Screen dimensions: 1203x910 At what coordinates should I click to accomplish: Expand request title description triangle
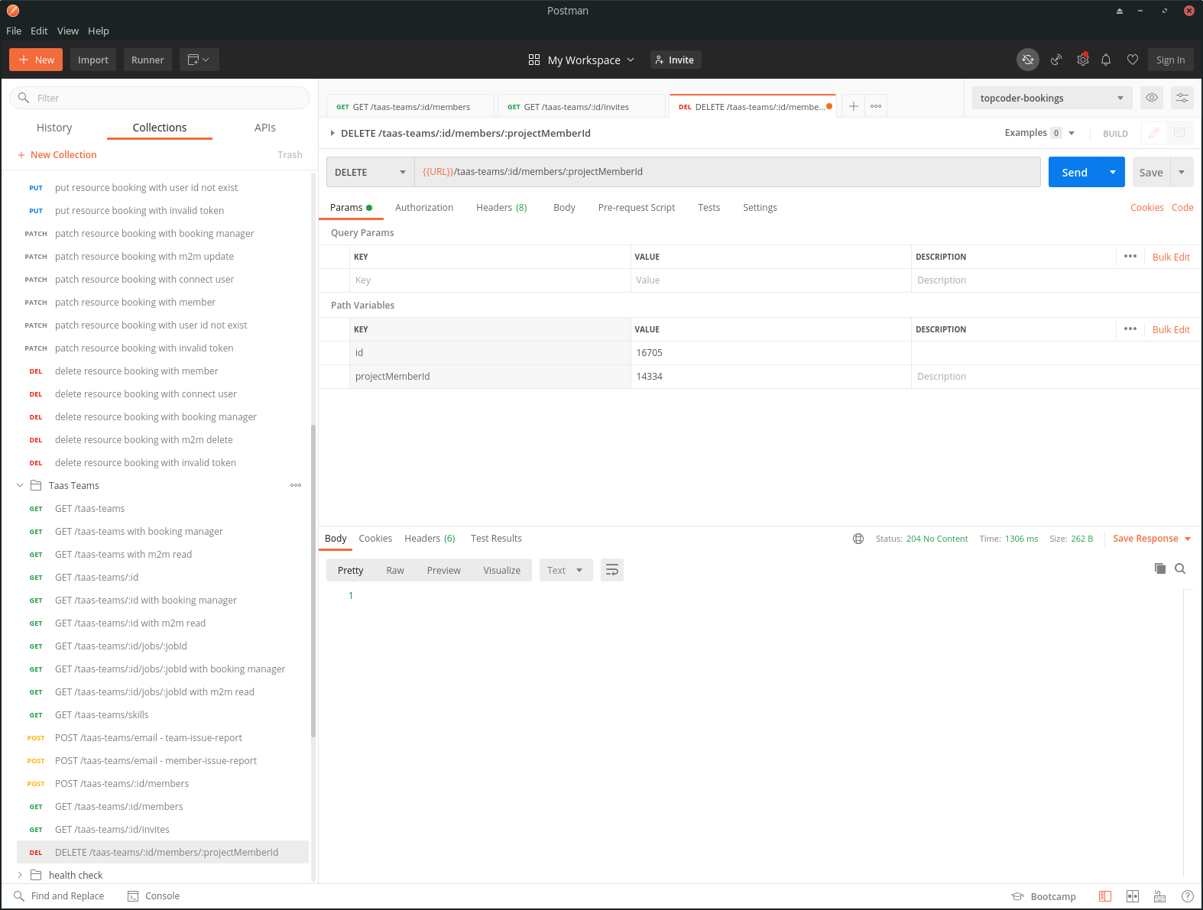point(332,133)
